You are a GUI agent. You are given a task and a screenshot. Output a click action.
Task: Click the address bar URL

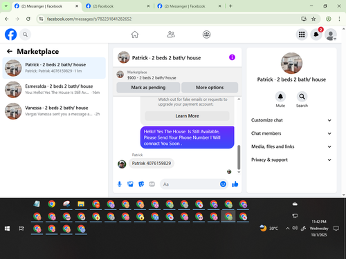pos(89,19)
